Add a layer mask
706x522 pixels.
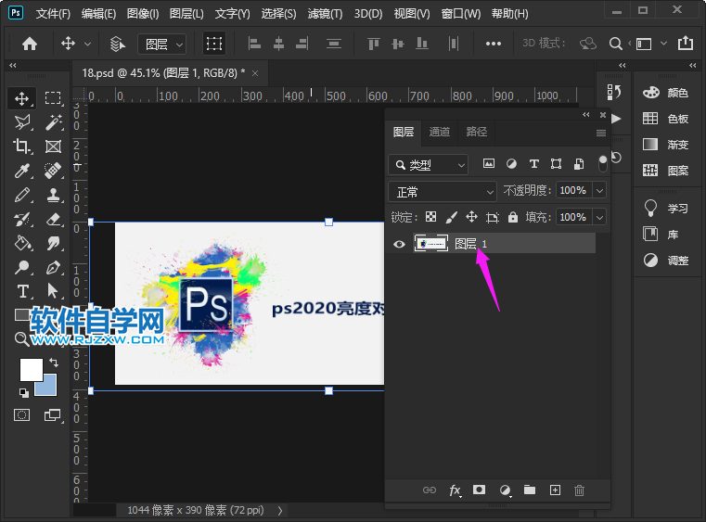click(x=480, y=490)
